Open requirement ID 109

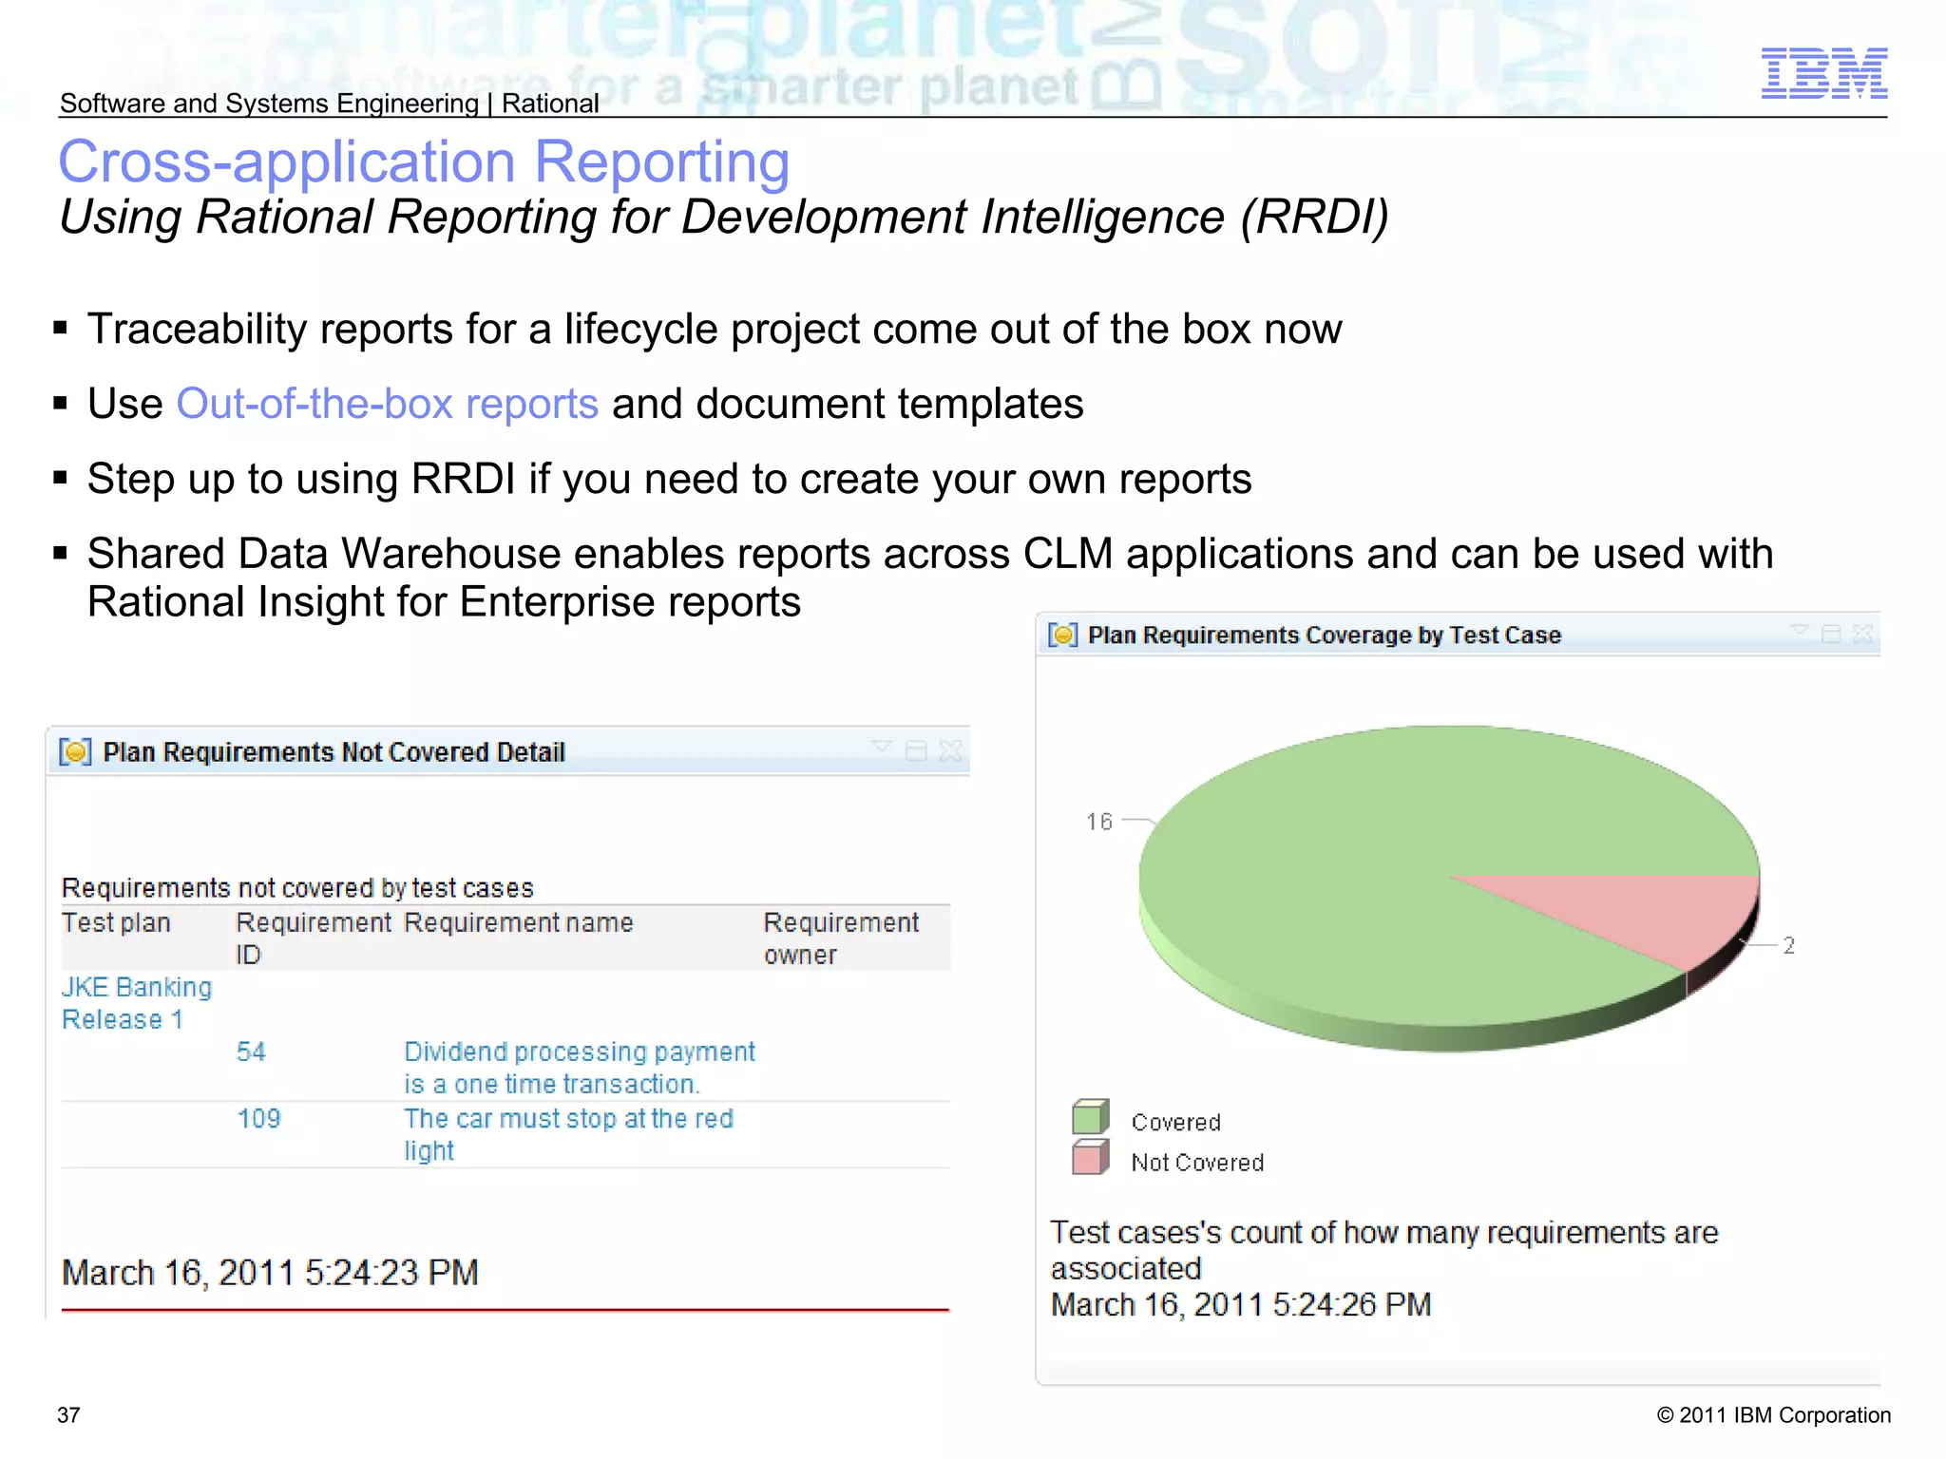click(x=258, y=1118)
